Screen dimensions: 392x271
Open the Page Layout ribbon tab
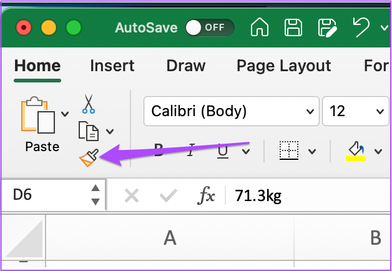pyautogui.click(x=284, y=66)
